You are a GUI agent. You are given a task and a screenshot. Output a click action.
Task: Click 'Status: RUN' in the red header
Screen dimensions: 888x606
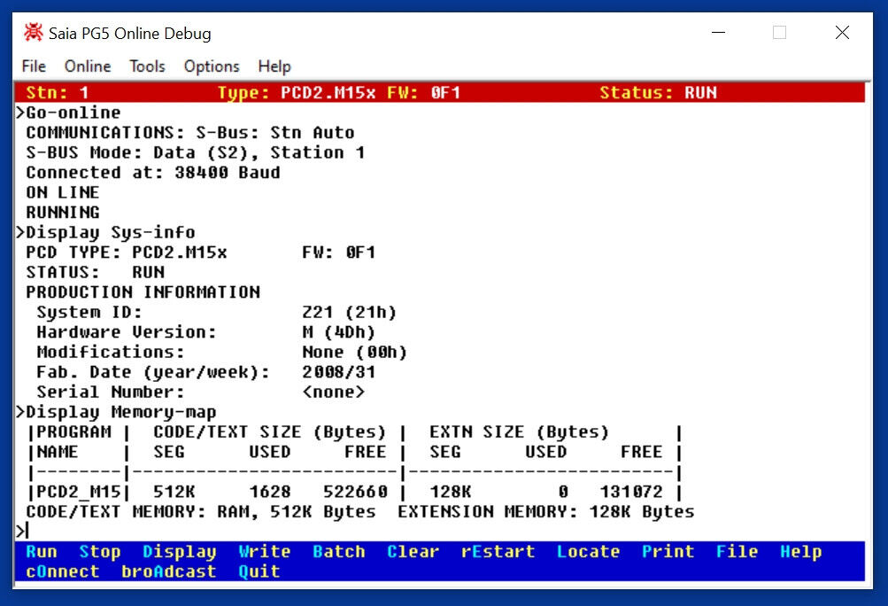point(658,92)
